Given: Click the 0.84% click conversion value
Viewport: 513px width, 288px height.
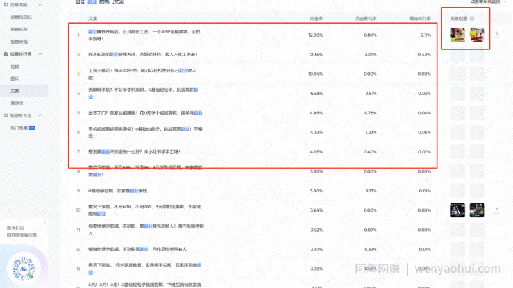Looking at the screenshot, I should pos(370,35).
